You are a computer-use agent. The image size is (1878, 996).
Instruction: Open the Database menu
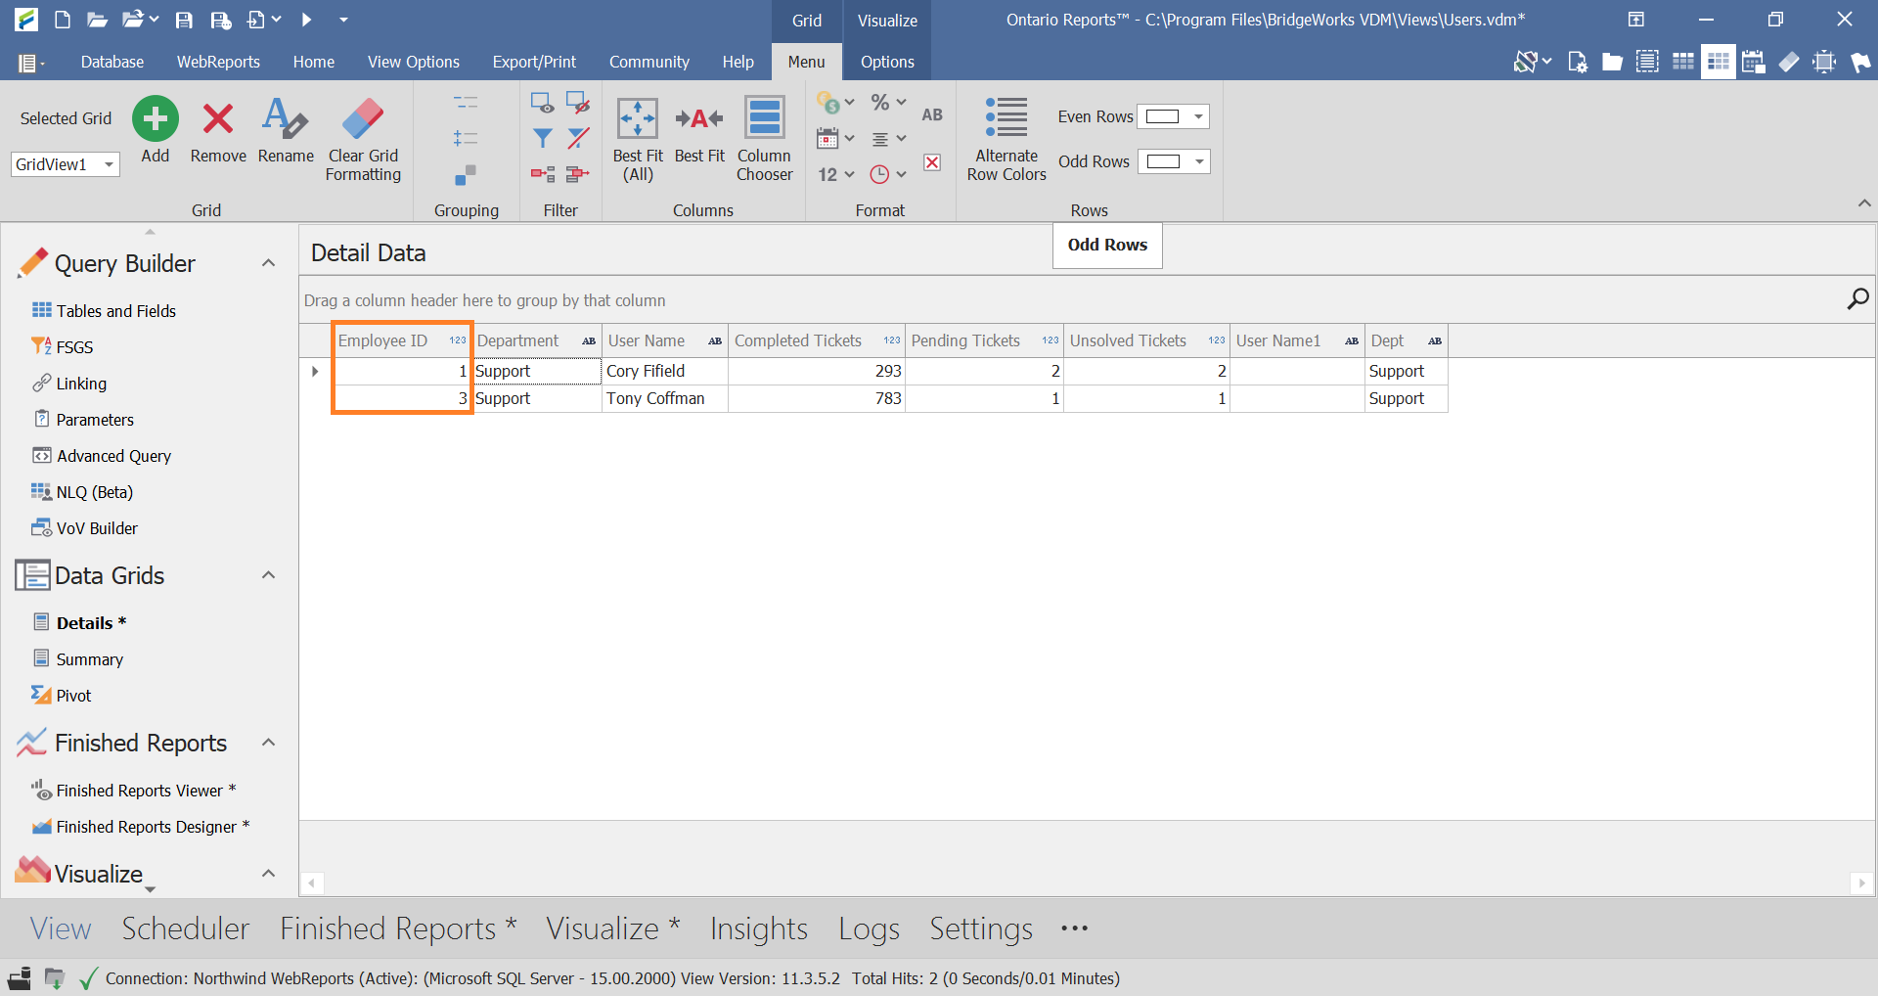click(x=112, y=62)
